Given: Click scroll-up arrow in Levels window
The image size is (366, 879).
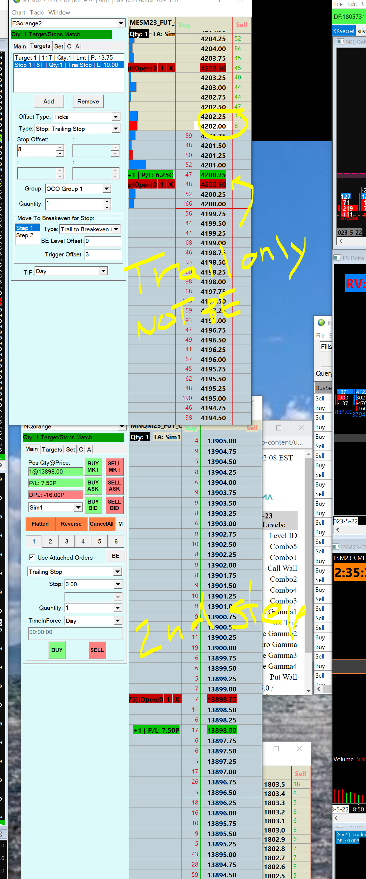Looking at the screenshot, I should [308, 454].
